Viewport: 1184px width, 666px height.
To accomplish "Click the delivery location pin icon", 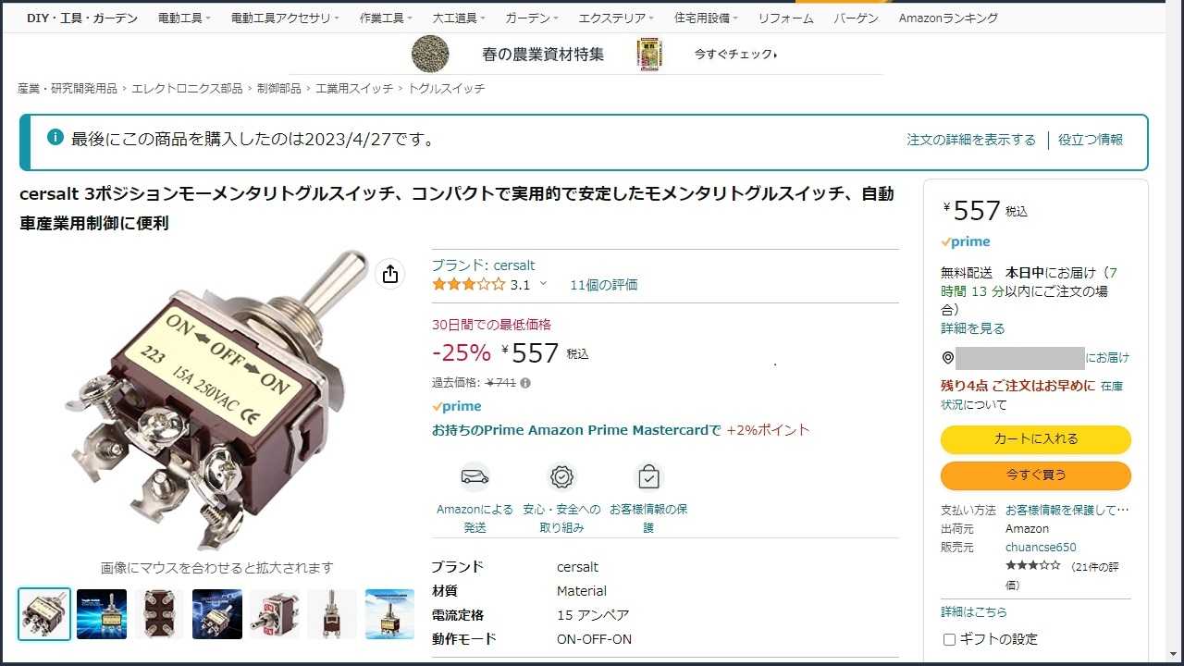I will click(947, 358).
